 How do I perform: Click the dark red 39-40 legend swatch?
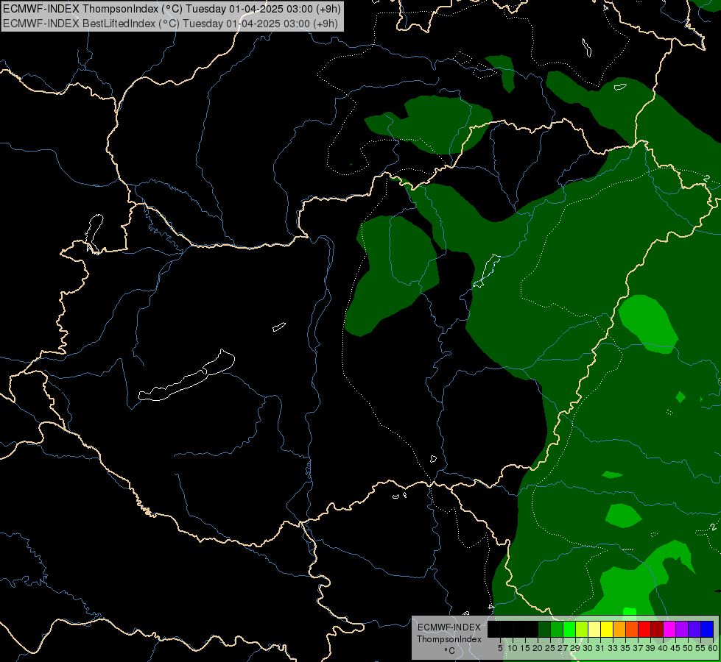click(x=657, y=630)
